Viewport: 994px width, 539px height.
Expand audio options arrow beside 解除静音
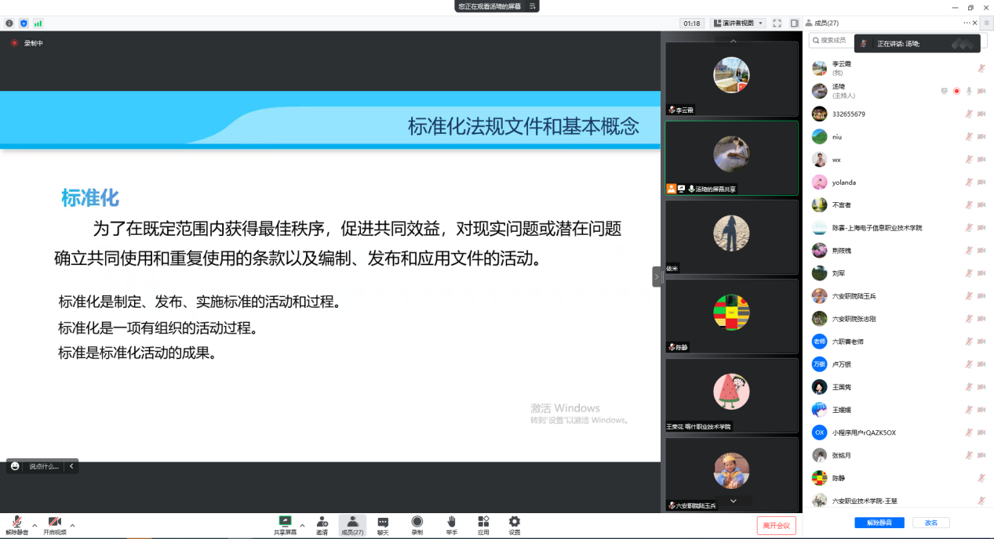35,525
